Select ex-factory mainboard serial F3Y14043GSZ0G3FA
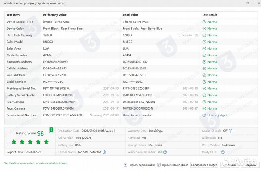 click(x=57, y=89)
